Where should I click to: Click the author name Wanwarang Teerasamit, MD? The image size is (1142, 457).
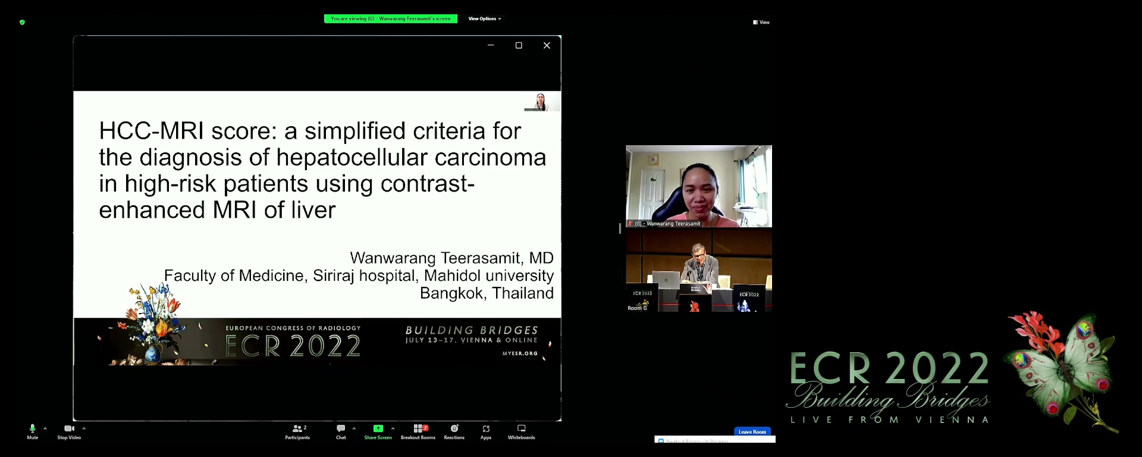pos(451,258)
